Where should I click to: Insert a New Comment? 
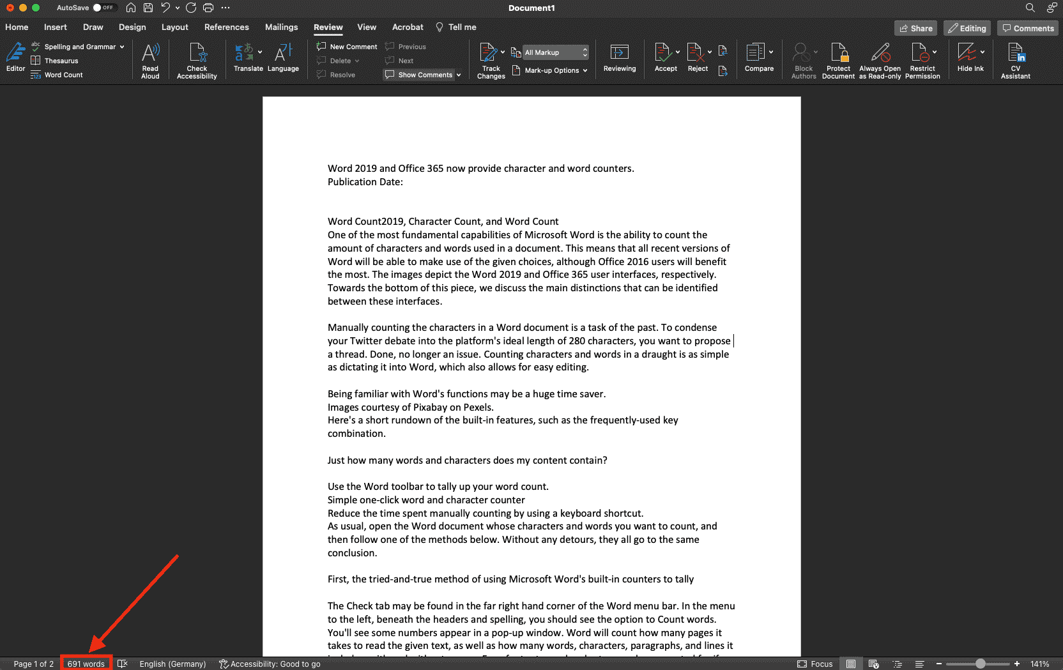coord(347,47)
